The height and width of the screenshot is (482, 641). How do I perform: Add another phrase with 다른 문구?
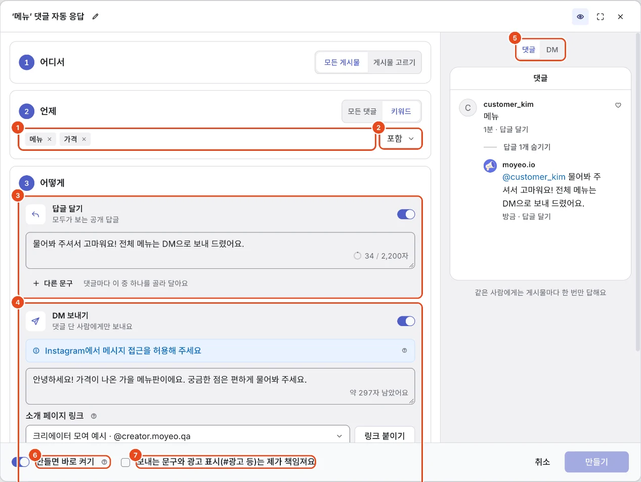tap(53, 283)
